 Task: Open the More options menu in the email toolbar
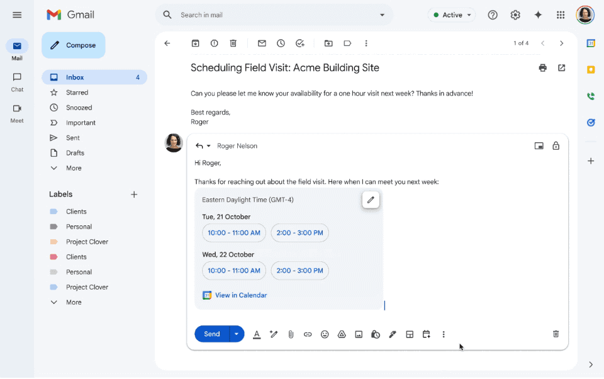pos(366,43)
